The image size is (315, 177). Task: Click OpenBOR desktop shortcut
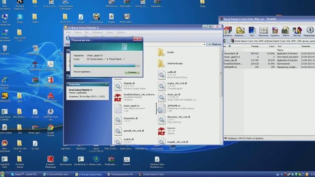4,162
